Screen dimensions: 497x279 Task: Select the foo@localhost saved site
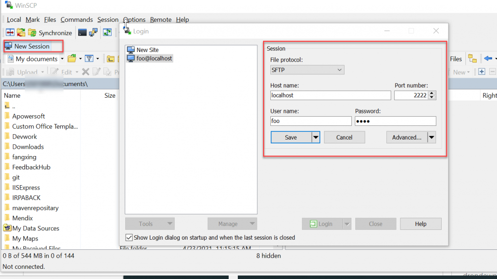(149, 58)
